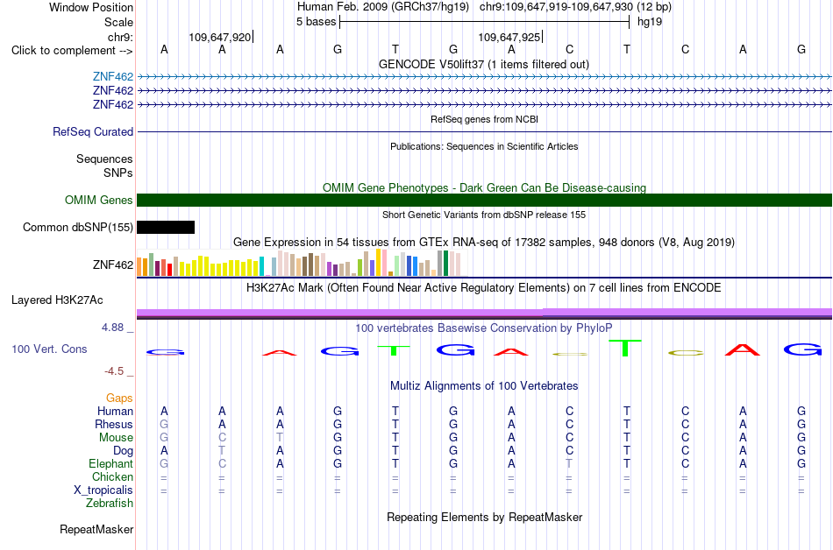833x550 pixels.
Task: Click the dark green OMIM gene bar
Action: pyautogui.click(x=484, y=200)
